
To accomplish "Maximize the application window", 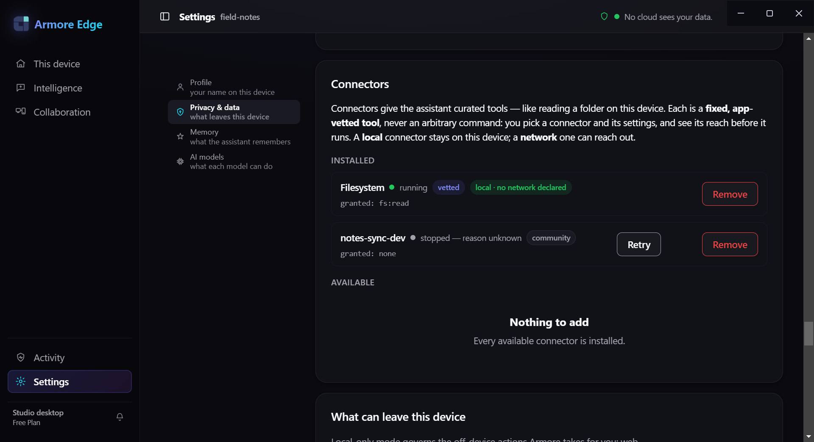I will pyautogui.click(x=769, y=13).
